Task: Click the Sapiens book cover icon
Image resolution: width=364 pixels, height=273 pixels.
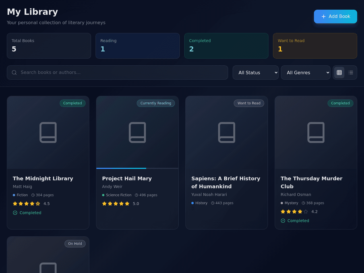Action: pyautogui.click(x=227, y=133)
